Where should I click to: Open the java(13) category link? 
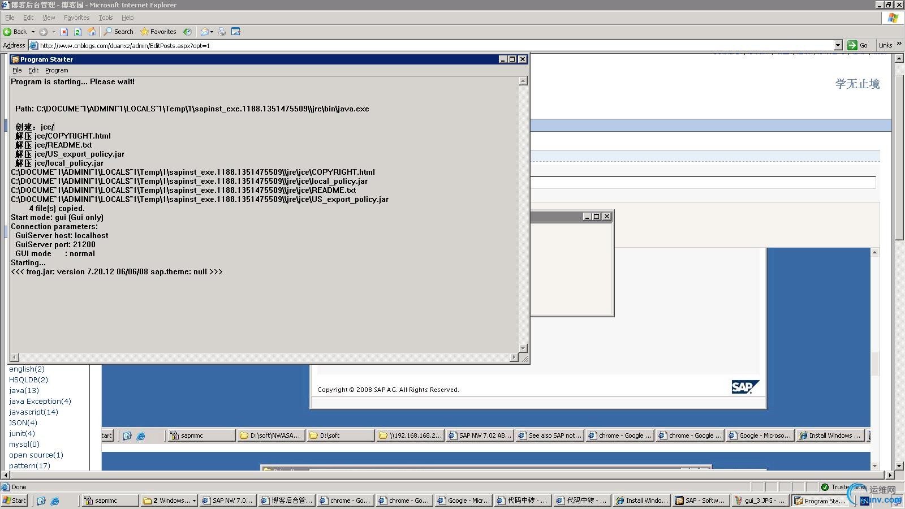[x=24, y=390]
